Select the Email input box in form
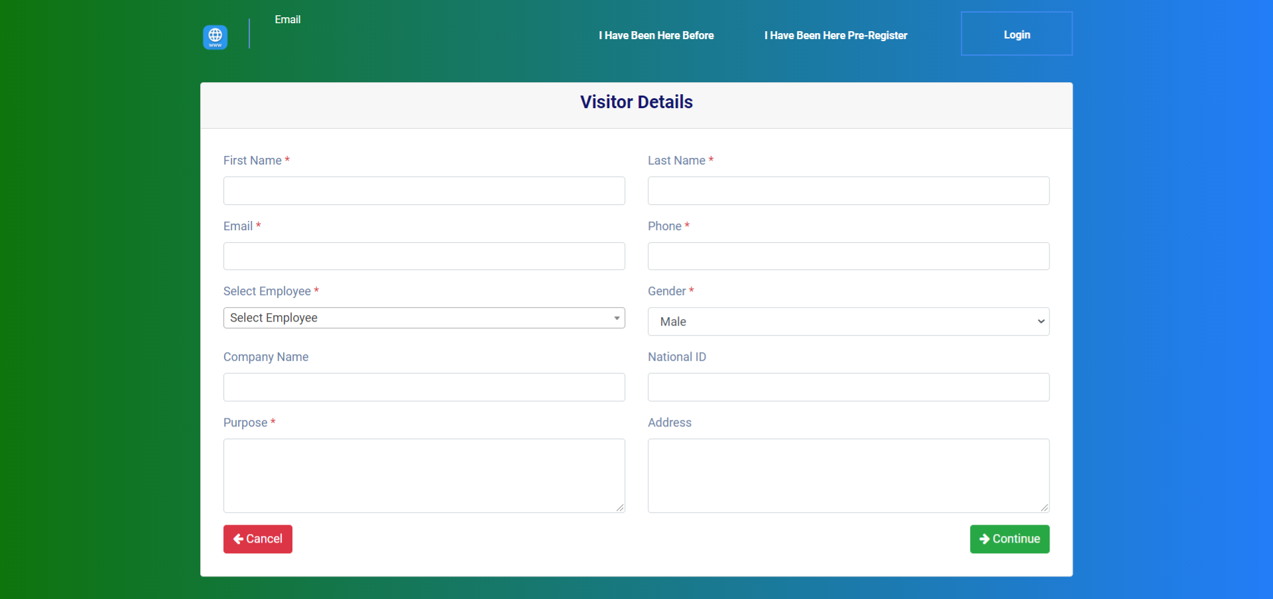 point(424,256)
